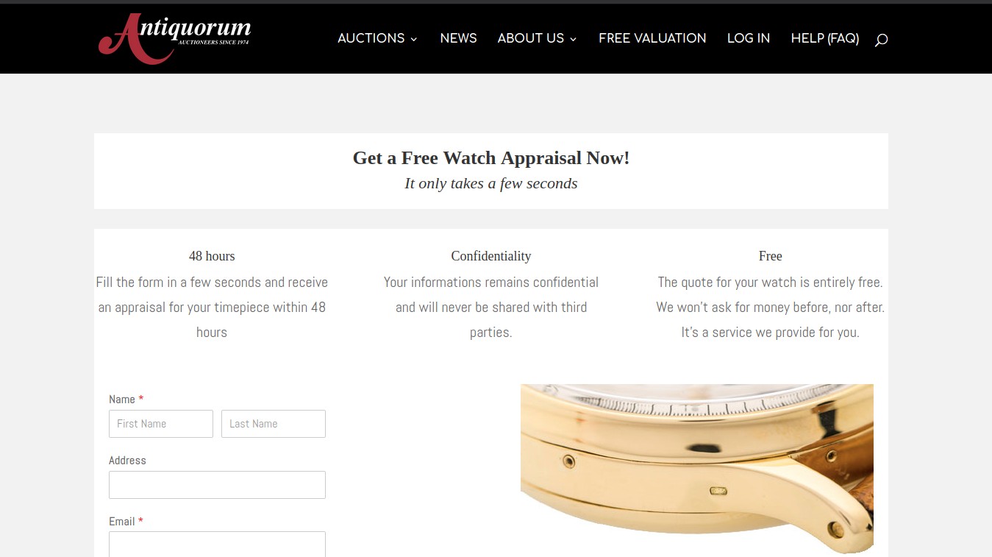The width and height of the screenshot is (992, 557).
Task: Focus the Last Name field
Action: [x=274, y=424]
